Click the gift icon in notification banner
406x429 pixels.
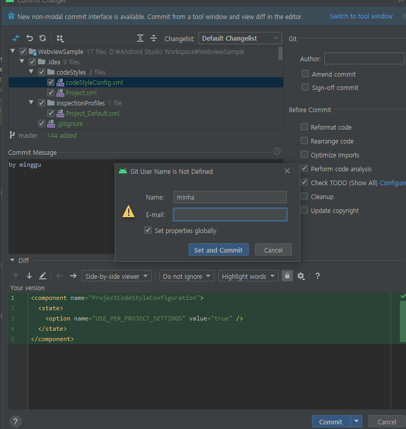(11, 16)
